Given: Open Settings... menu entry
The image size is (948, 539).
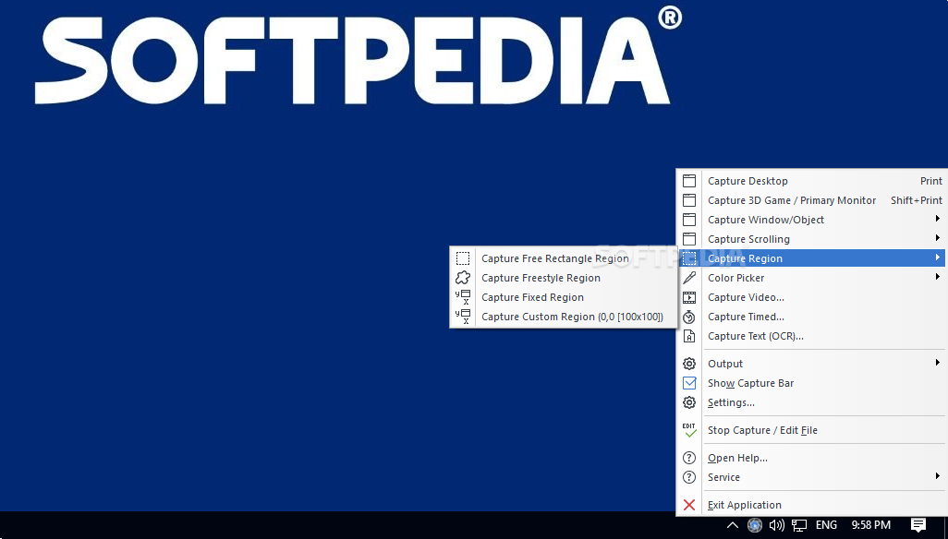Looking at the screenshot, I should click(812, 402).
